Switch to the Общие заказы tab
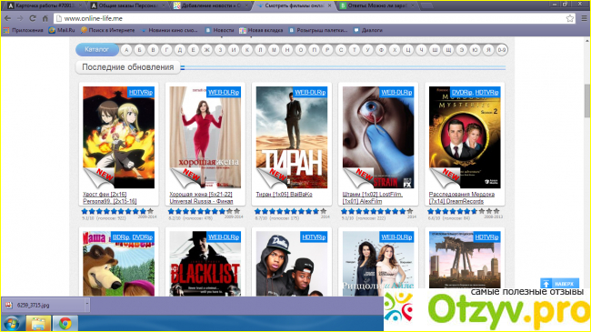 tap(127, 5)
